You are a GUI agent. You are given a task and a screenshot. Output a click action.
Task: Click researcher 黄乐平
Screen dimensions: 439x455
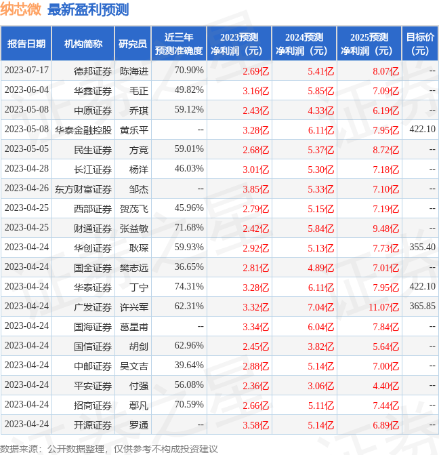pos(134,130)
